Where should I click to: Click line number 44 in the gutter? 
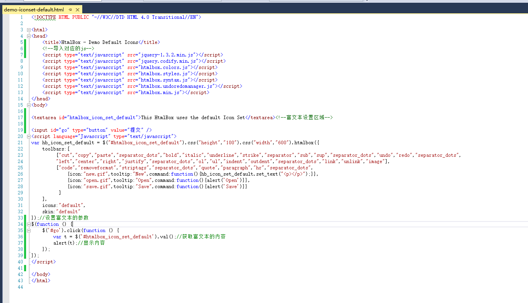coord(20,287)
